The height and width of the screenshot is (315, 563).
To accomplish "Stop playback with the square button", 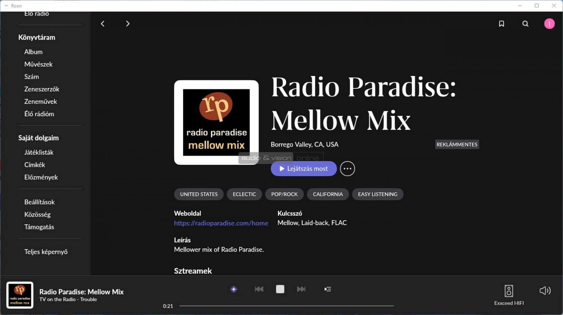I will coord(280,289).
